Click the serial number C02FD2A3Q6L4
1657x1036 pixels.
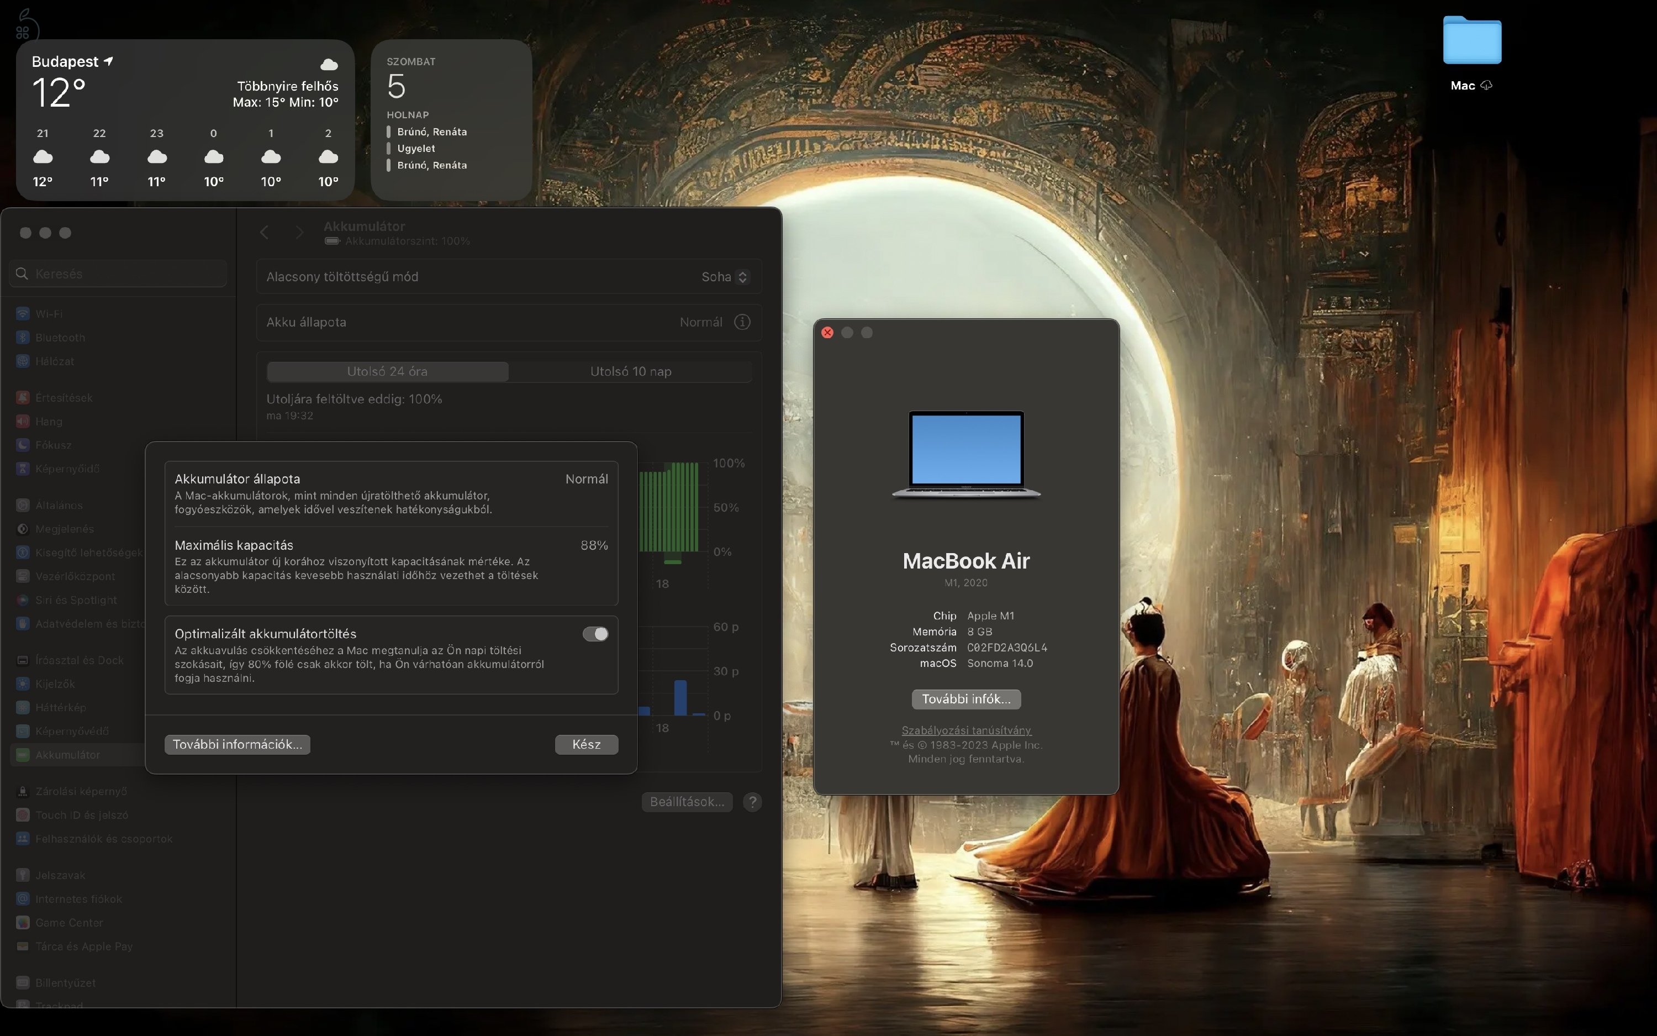tap(1007, 648)
